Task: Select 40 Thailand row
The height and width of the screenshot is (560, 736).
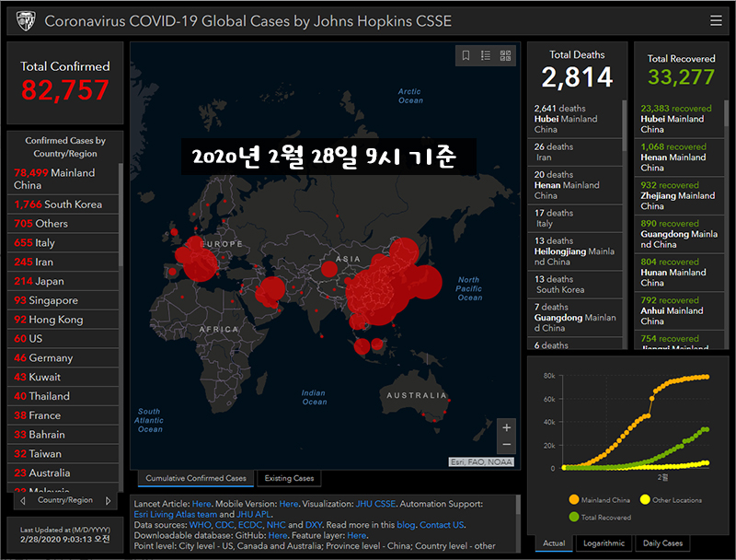Action: pyautogui.click(x=63, y=396)
